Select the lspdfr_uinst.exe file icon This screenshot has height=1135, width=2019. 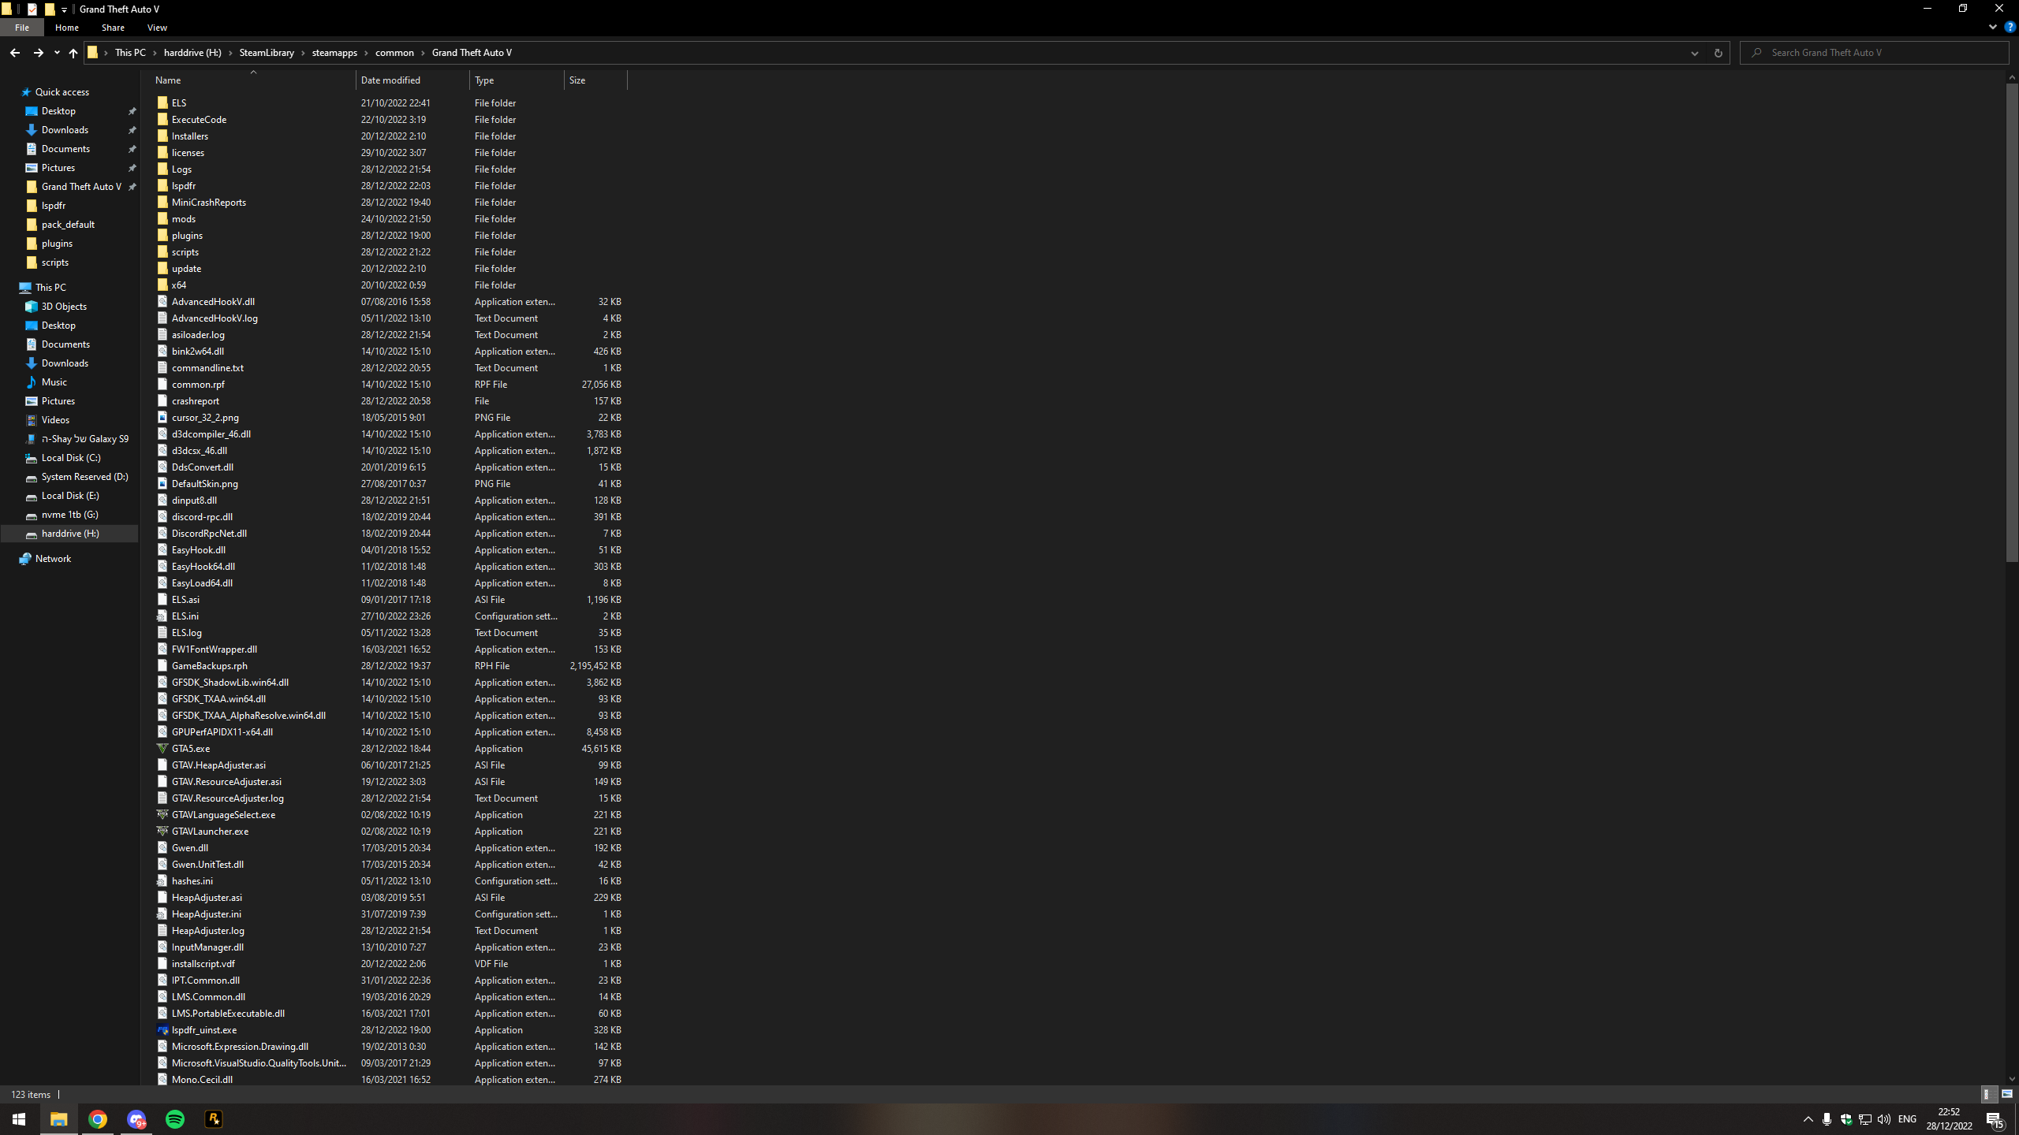click(x=162, y=1030)
